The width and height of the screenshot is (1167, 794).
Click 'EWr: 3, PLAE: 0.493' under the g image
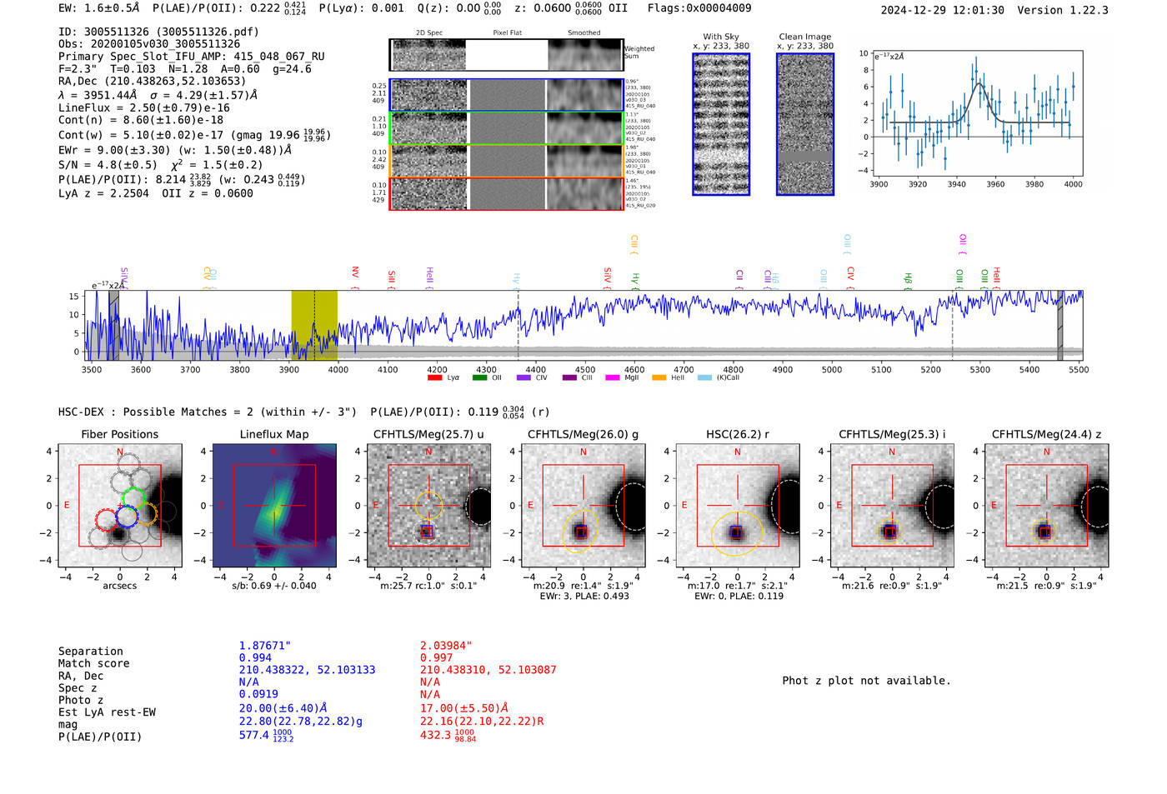(x=584, y=597)
